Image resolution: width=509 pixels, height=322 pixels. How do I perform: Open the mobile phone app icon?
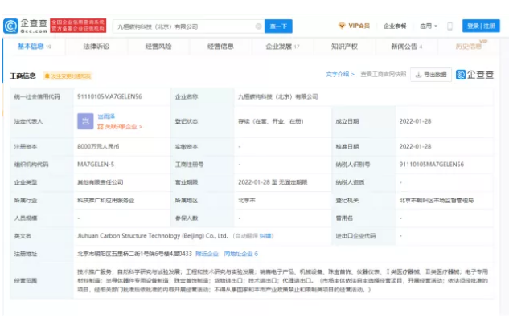tap(449, 26)
